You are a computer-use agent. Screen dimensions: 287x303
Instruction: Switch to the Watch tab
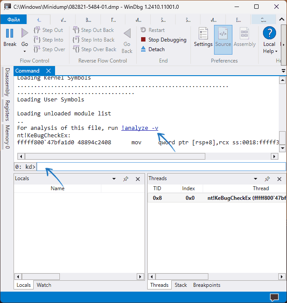tap(44, 285)
